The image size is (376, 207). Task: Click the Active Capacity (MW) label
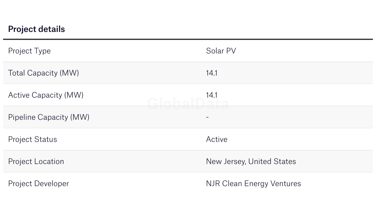[x=46, y=95]
